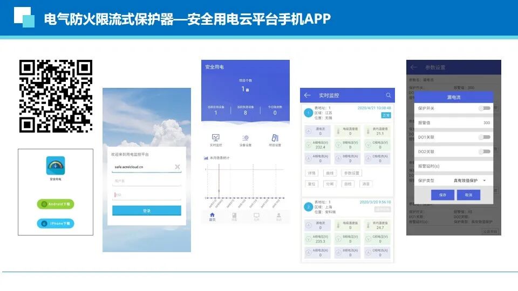The height and width of the screenshot is (291, 518).
Task: Click the username input field on login screen
Action: point(147,181)
